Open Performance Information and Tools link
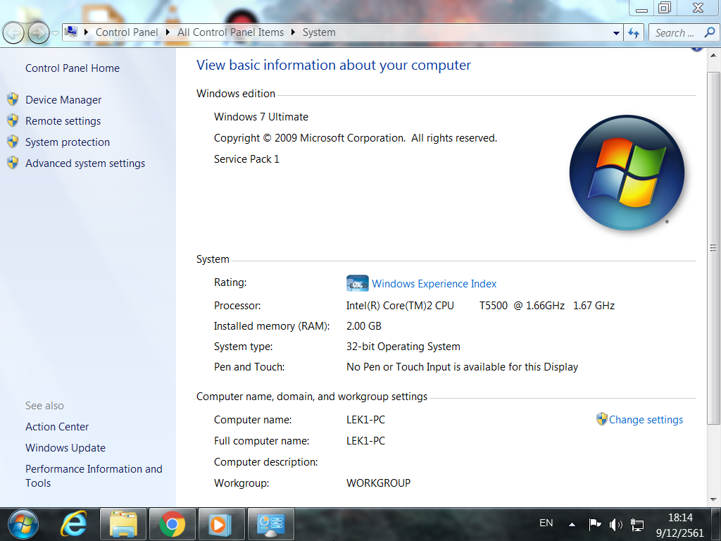The height and width of the screenshot is (541, 721). (x=94, y=475)
